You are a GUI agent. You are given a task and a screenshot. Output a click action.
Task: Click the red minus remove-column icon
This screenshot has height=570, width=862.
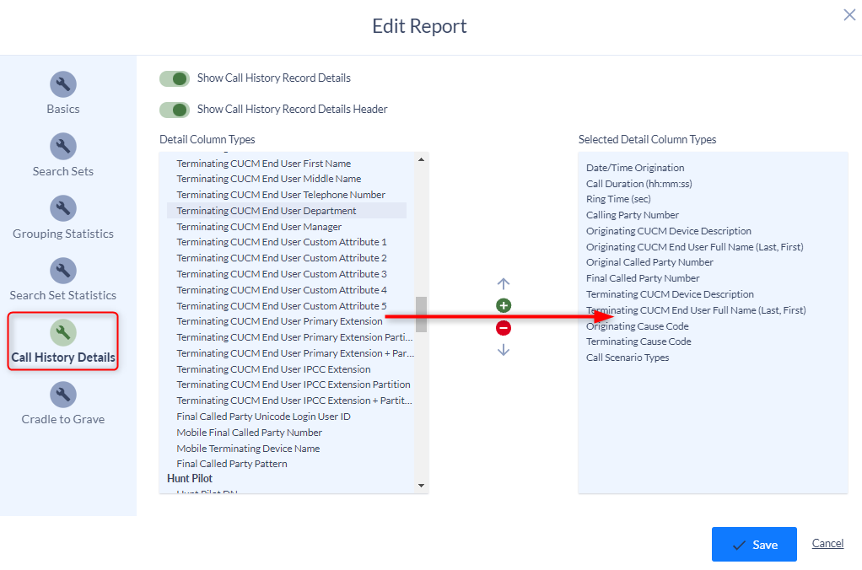click(504, 328)
